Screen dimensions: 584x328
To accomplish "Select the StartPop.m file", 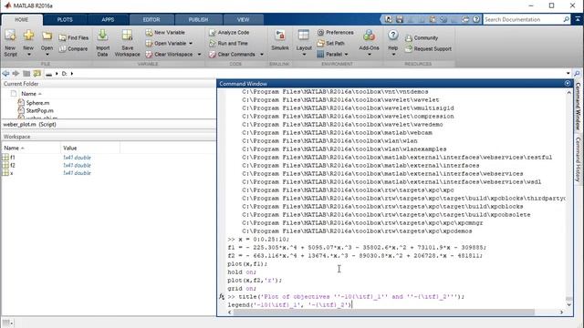I will pyautogui.click(x=39, y=110).
